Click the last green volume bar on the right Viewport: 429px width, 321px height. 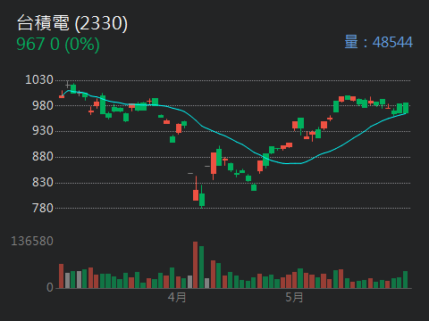click(x=406, y=279)
